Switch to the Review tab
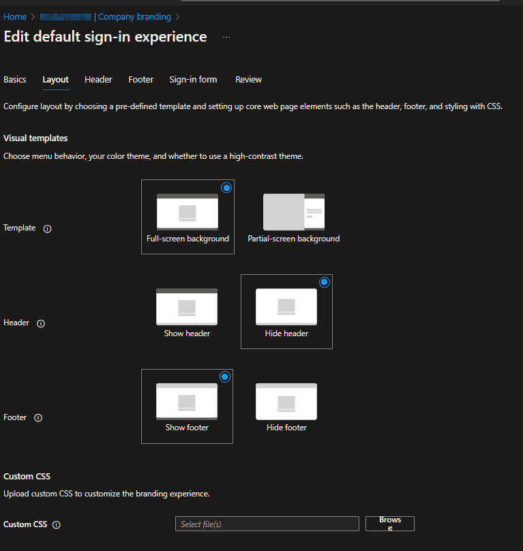 248,80
